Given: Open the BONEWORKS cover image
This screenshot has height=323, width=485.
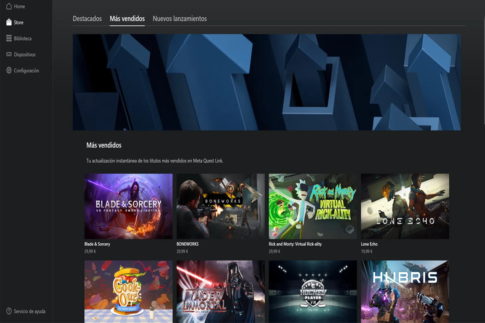Looking at the screenshot, I should click(x=221, y=206).
